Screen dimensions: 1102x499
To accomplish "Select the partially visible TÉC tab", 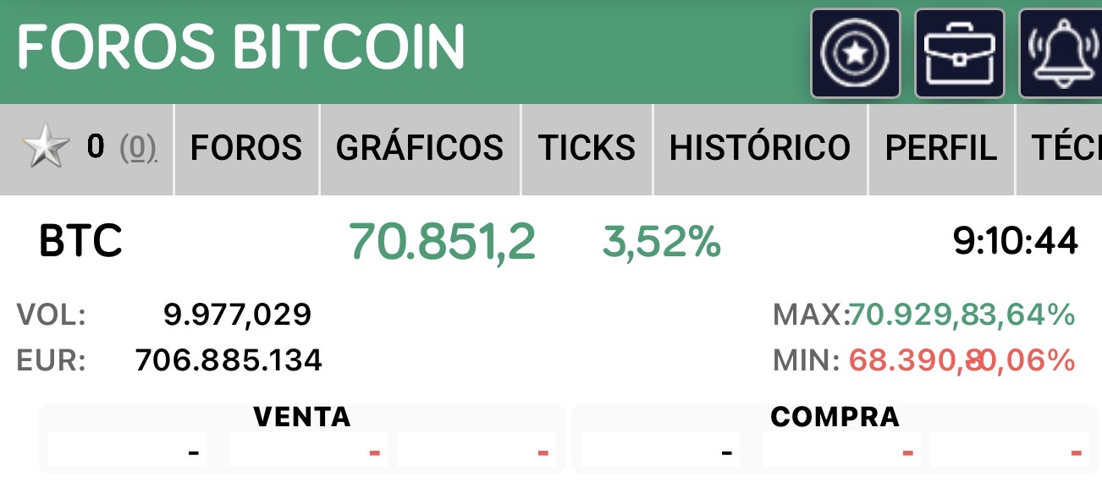I will tap(1059, 149).
